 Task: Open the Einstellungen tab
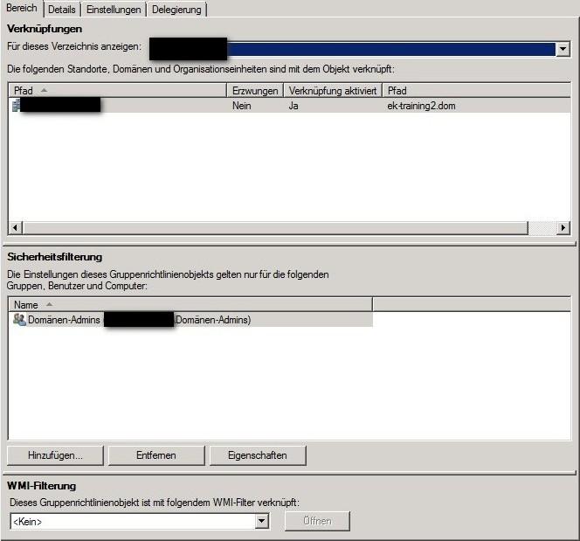[114, 9]
